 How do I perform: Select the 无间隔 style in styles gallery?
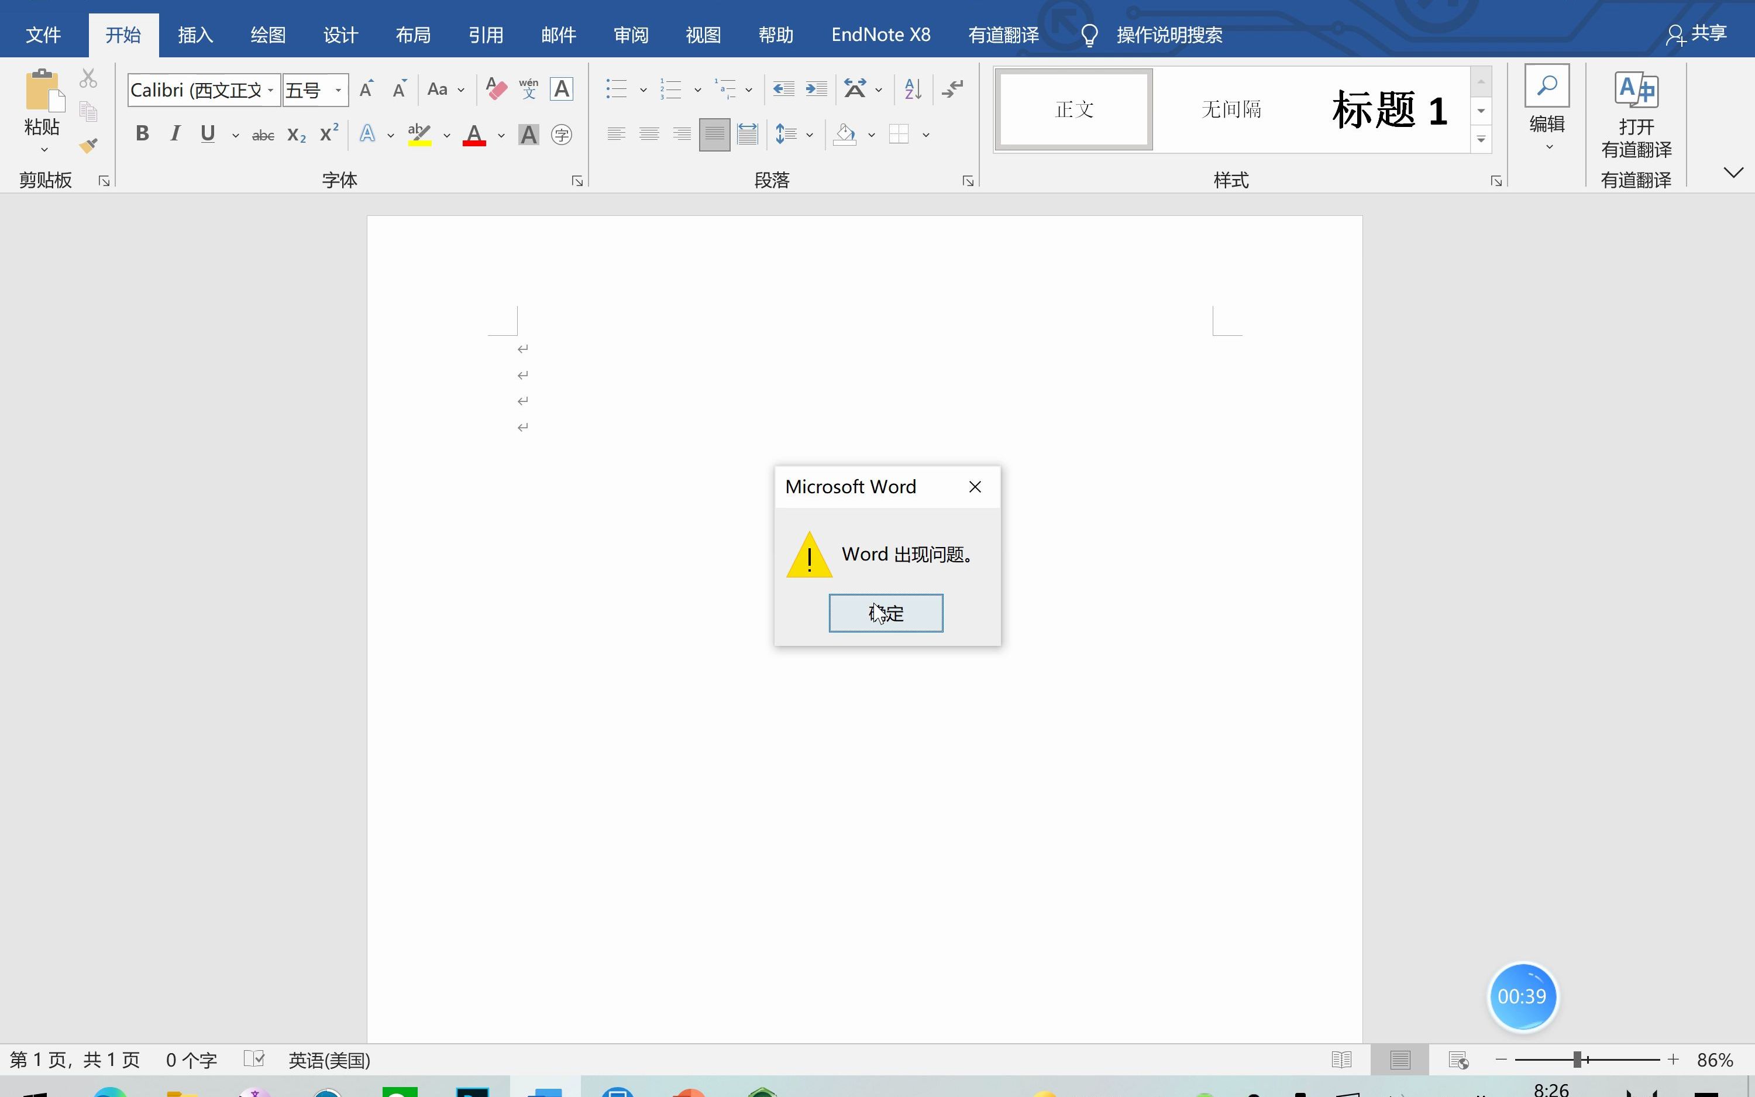(1231, 109)
